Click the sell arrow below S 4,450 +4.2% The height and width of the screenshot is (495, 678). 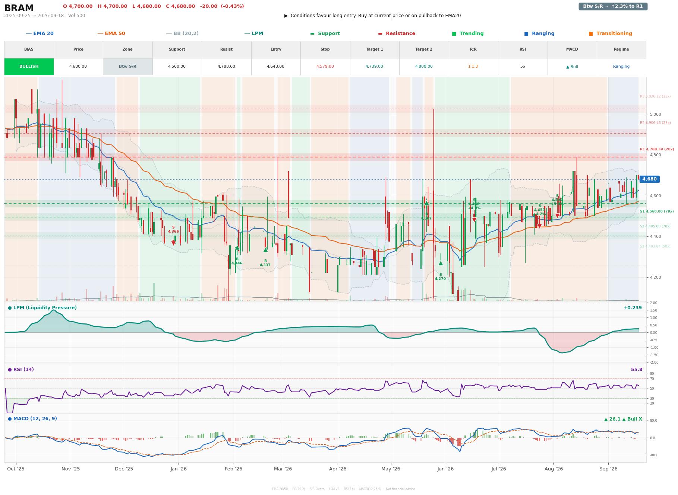pyautogui.click(x=539, y=226)
